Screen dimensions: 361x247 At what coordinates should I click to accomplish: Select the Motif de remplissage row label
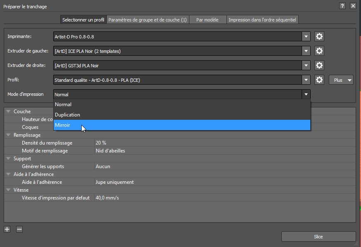[45, 151]
